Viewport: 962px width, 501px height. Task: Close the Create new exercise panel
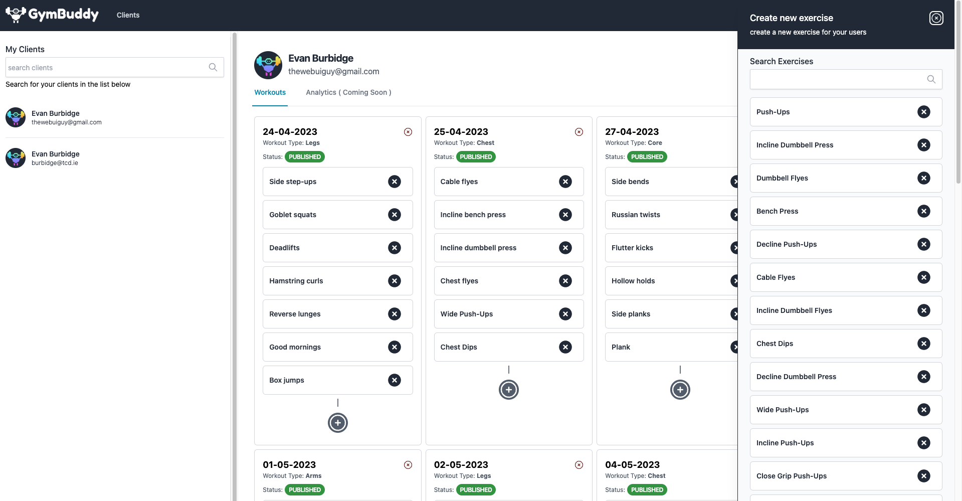936,18
